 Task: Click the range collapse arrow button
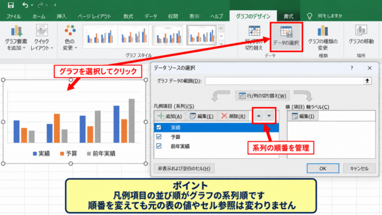(x=368, y=81)
